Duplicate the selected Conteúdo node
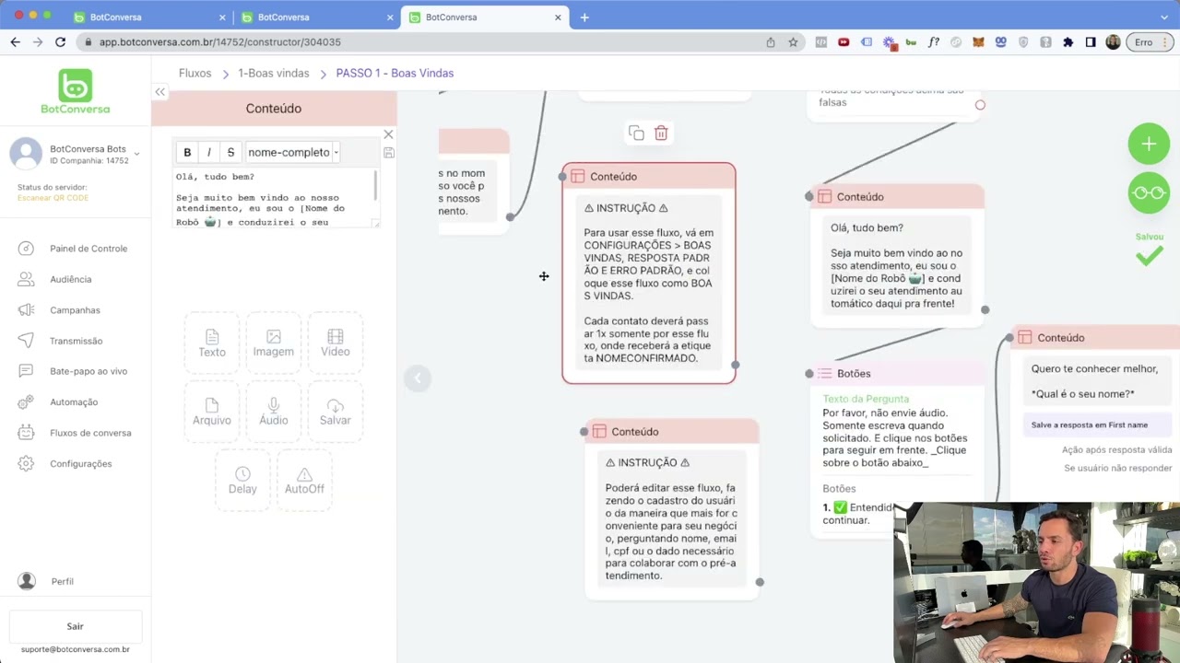The height and width of the screenshot is (663, 1180). pyautogui.click(x=636, y=134)
